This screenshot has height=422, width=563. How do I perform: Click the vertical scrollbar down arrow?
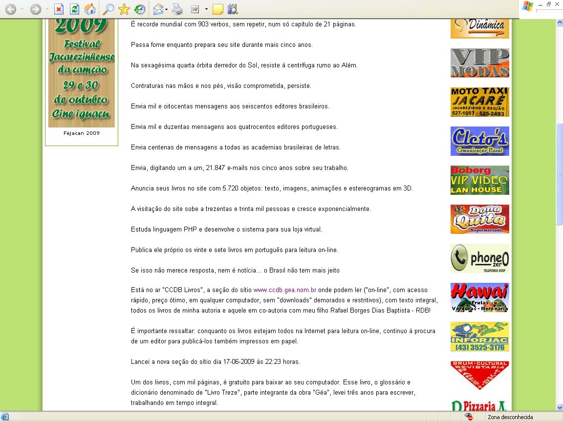tap(559, 407)
